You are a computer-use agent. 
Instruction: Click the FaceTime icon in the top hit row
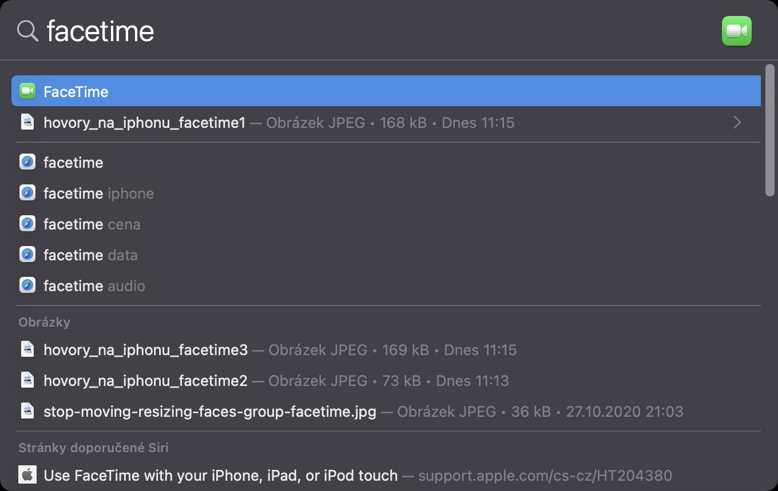[27, 91]
